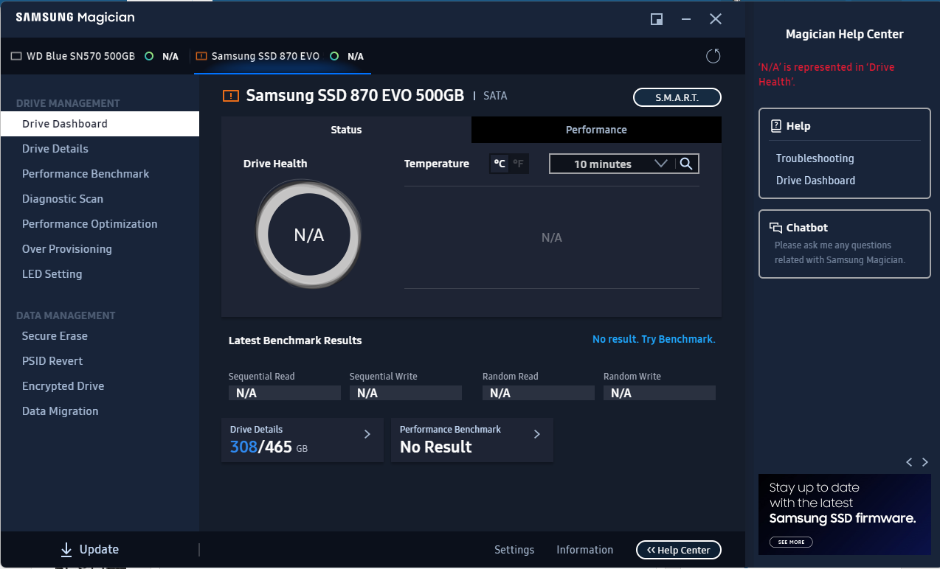
Task: Click SEE MORE on firmware banner
Action: pos(791,542)
